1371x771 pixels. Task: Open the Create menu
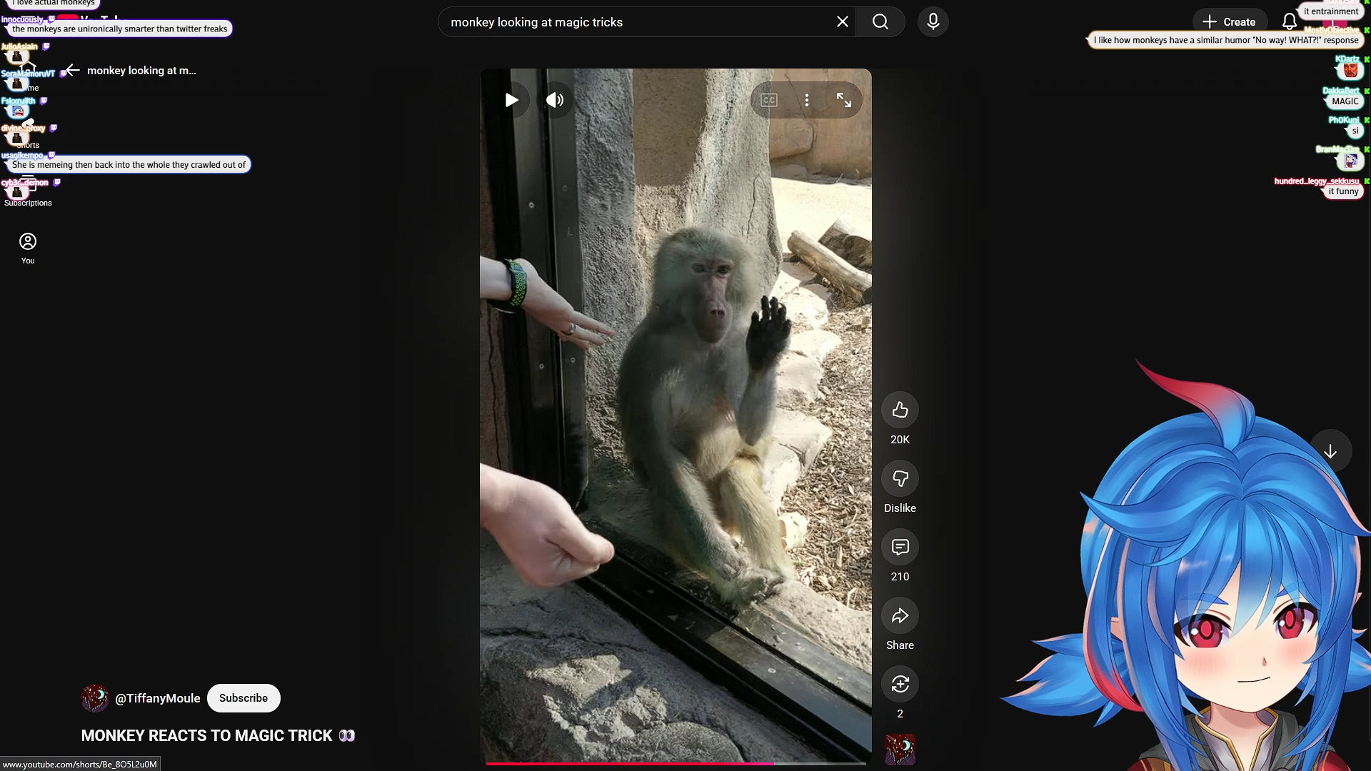pyautogui.click(x=1229, y=22)
